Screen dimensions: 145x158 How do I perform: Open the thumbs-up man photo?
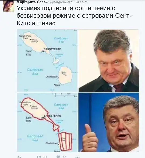[109, 122]
